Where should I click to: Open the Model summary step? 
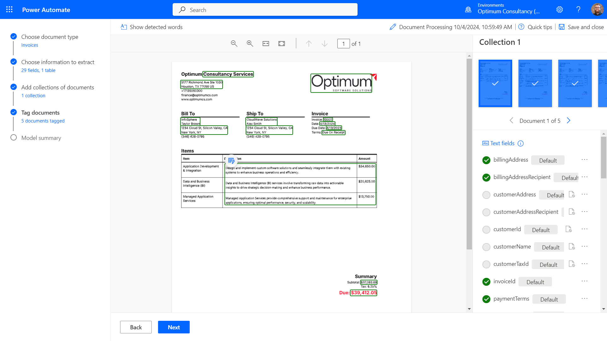41,138
